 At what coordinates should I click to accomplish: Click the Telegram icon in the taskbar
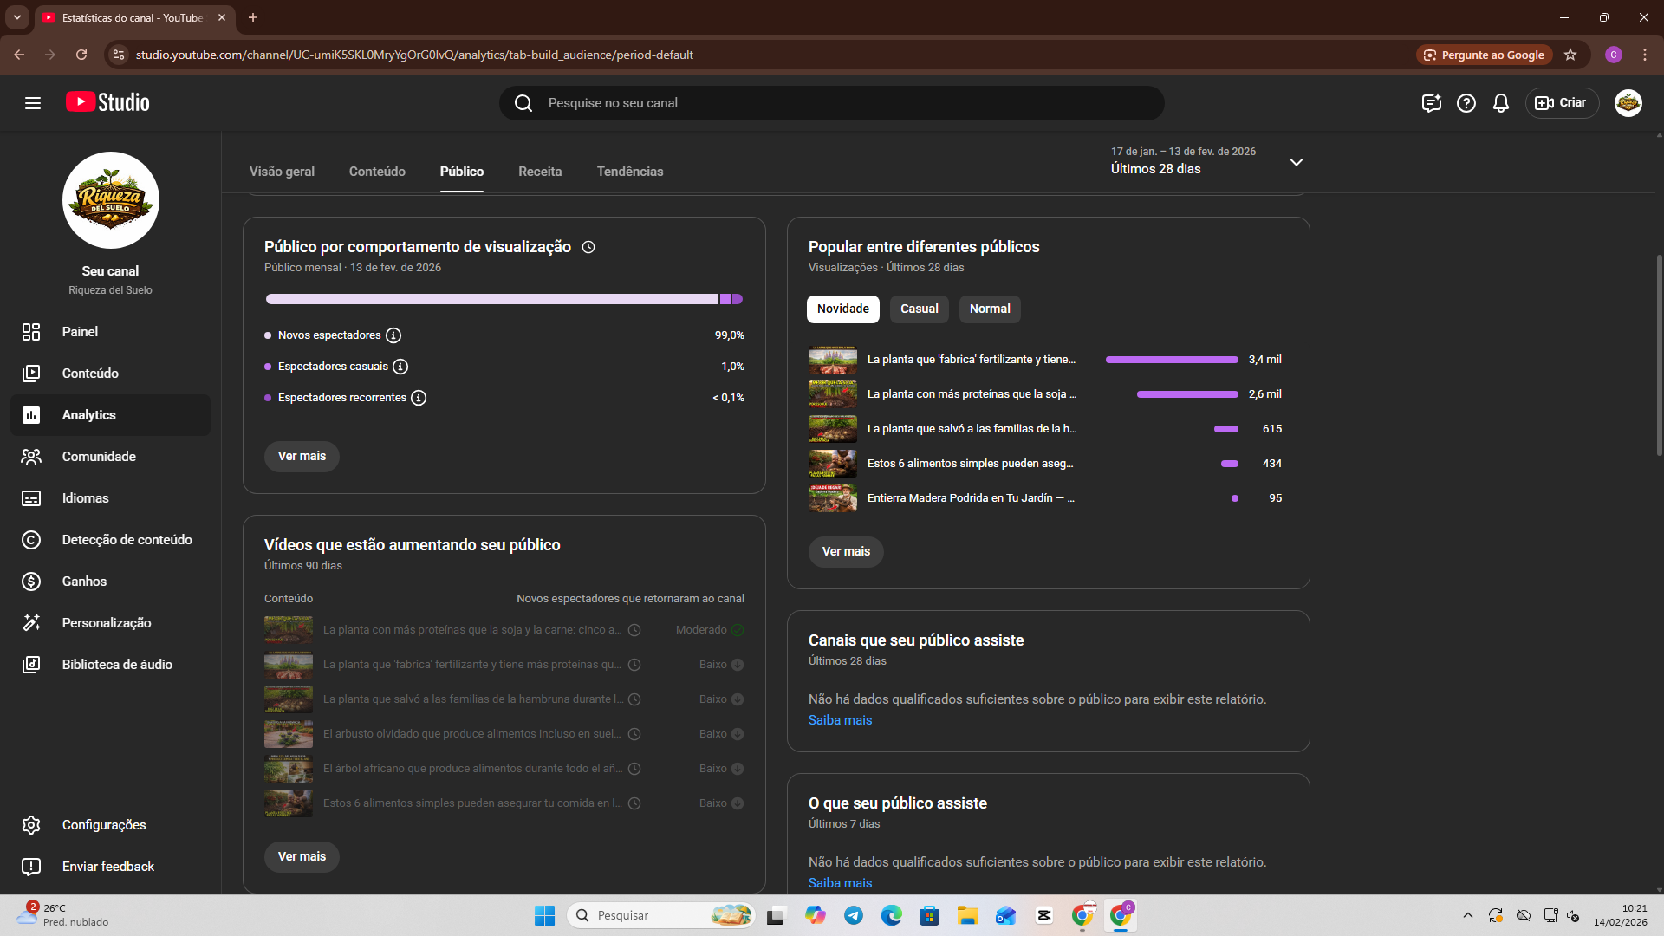853,915
